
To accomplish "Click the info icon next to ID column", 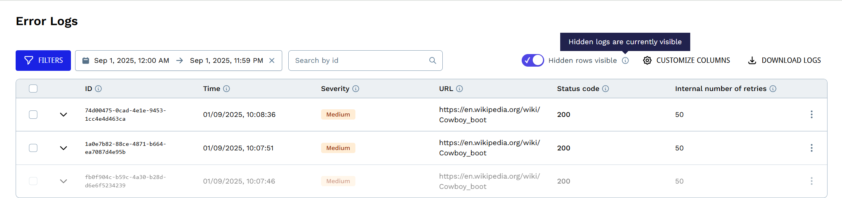I will pyautogui.click(x=98, y=89).
